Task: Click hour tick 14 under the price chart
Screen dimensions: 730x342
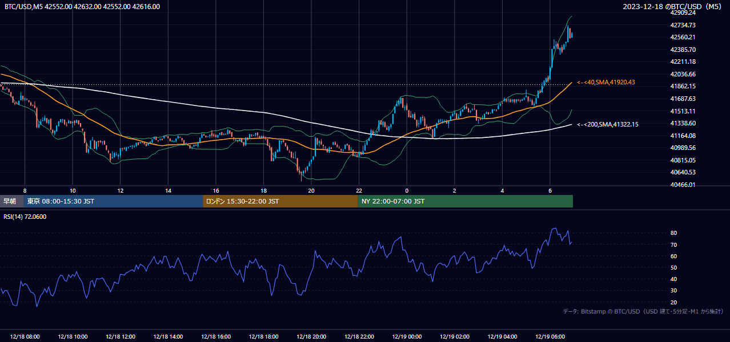Action: [168, 190]
